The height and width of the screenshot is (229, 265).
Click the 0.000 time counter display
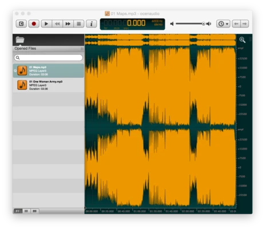(x=136, y=23)
